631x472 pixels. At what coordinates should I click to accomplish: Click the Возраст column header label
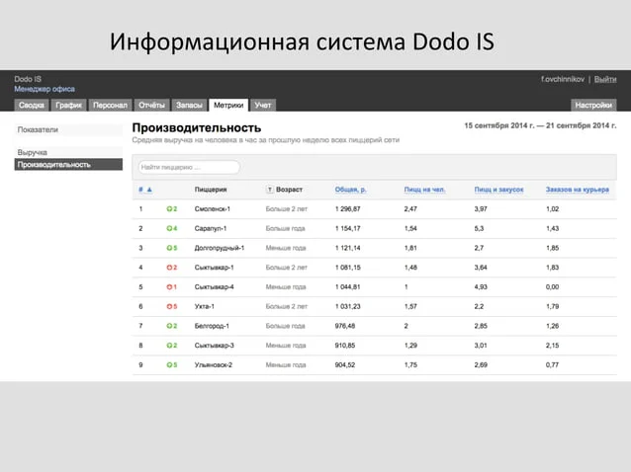(x=289, y=190)
